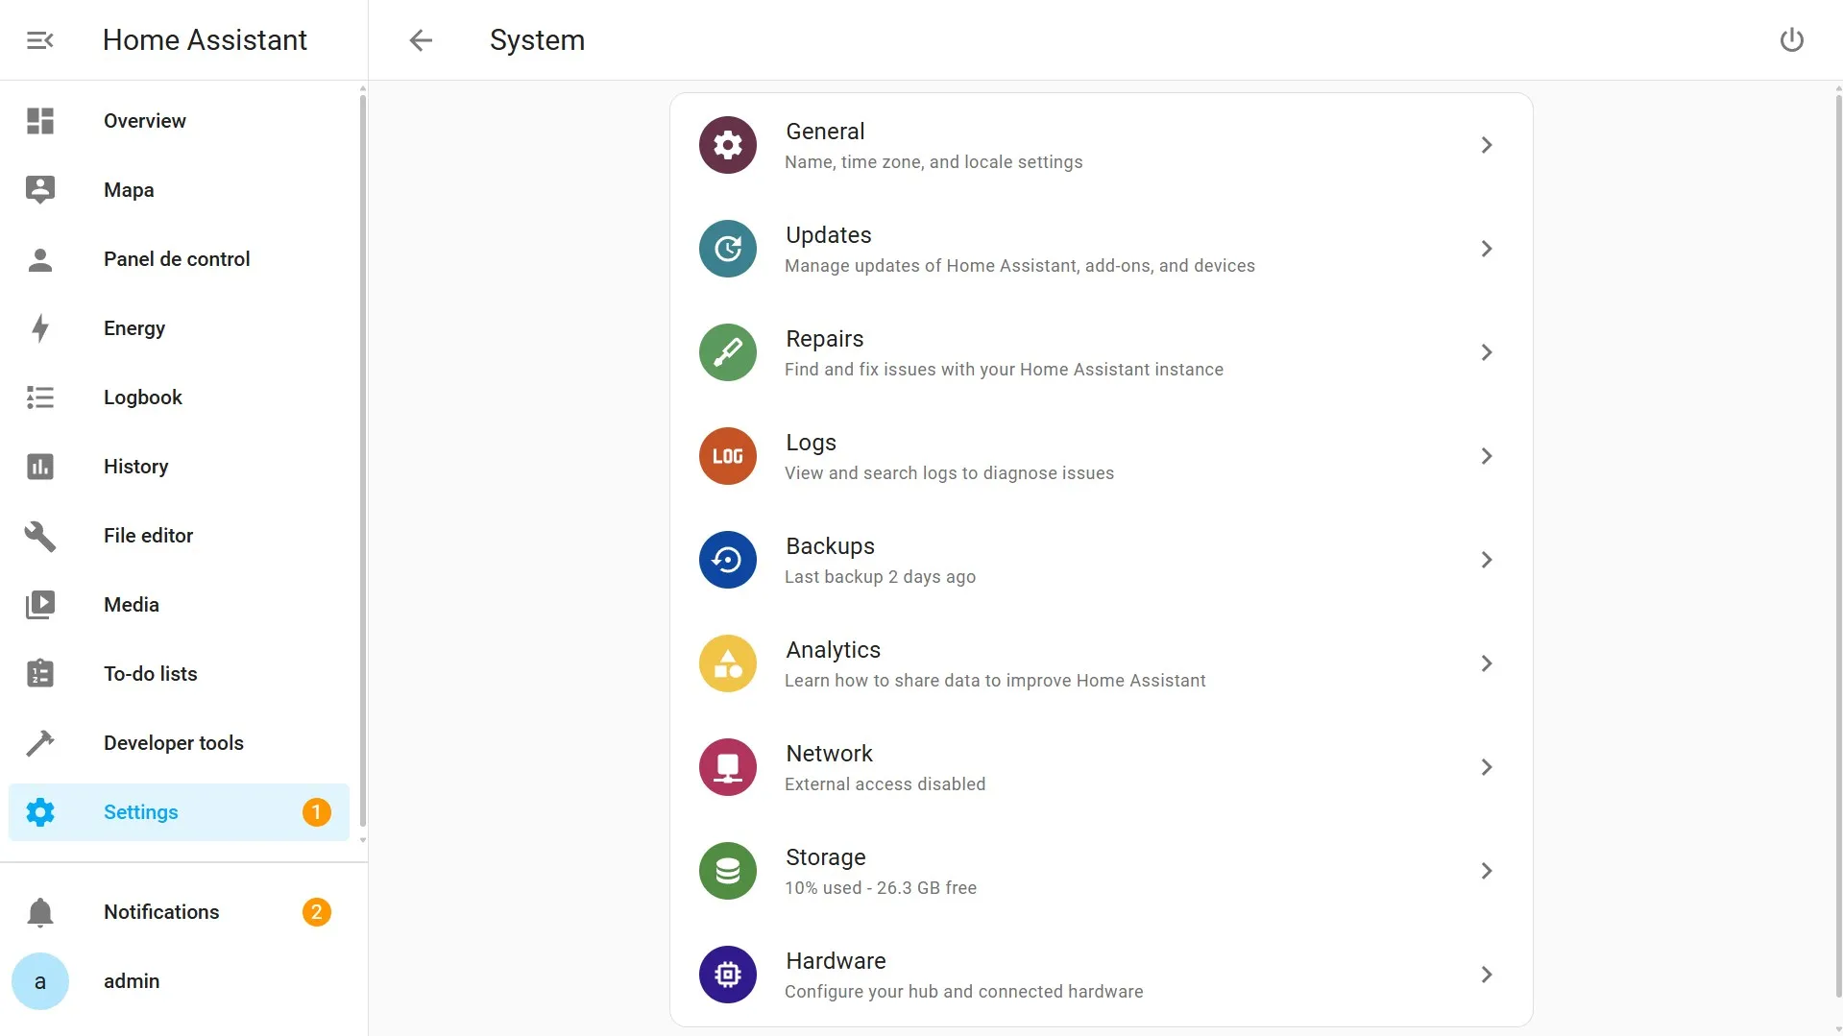
Task: Open Backups using its right chevron
Action: pos(1487,560)
